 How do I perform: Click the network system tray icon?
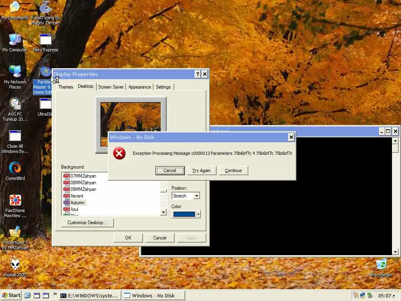[x=362, y=296]
